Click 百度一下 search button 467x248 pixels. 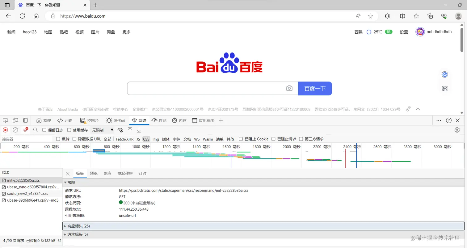(x=315, y=88)
